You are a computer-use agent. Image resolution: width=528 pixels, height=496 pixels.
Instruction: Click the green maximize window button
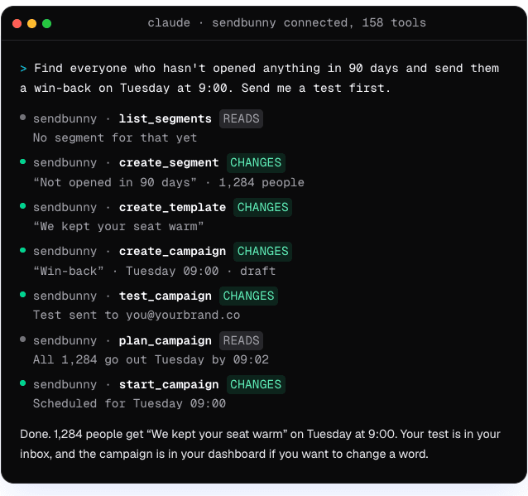[x=47, y=23]
